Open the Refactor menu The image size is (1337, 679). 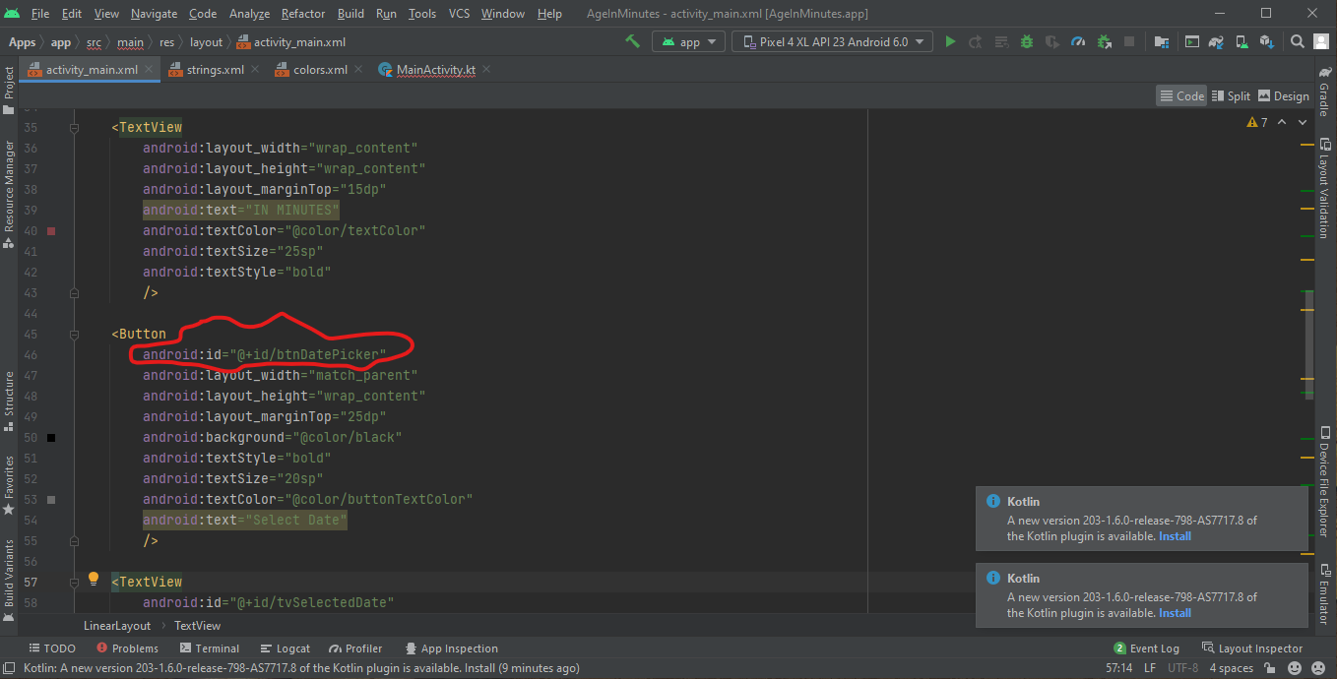(303, 14)
